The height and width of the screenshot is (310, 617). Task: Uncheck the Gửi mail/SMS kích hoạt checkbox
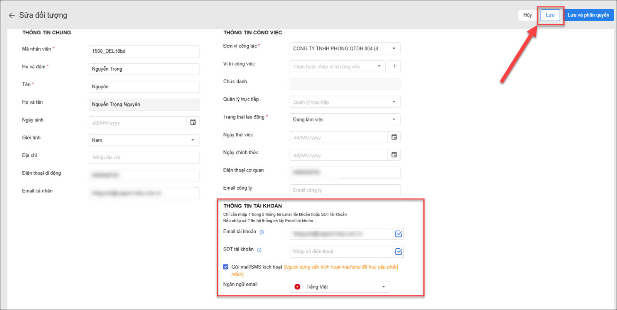(226, 267)
